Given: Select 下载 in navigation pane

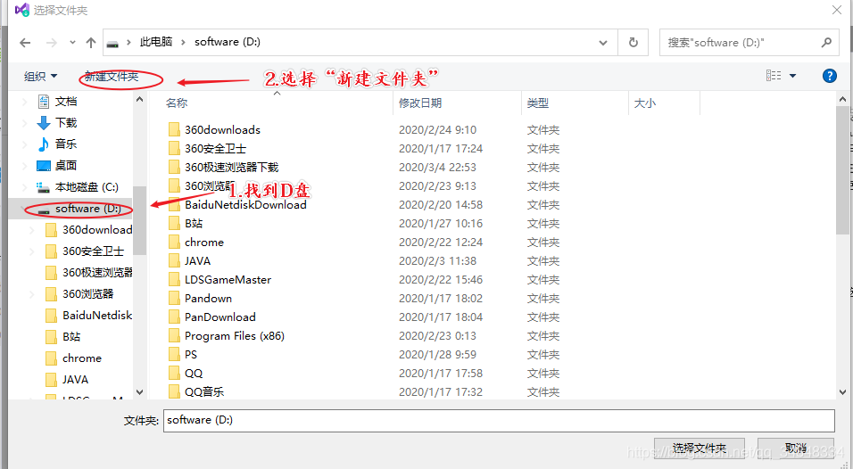Looking at the screenshot, I should tap(66, 123).
